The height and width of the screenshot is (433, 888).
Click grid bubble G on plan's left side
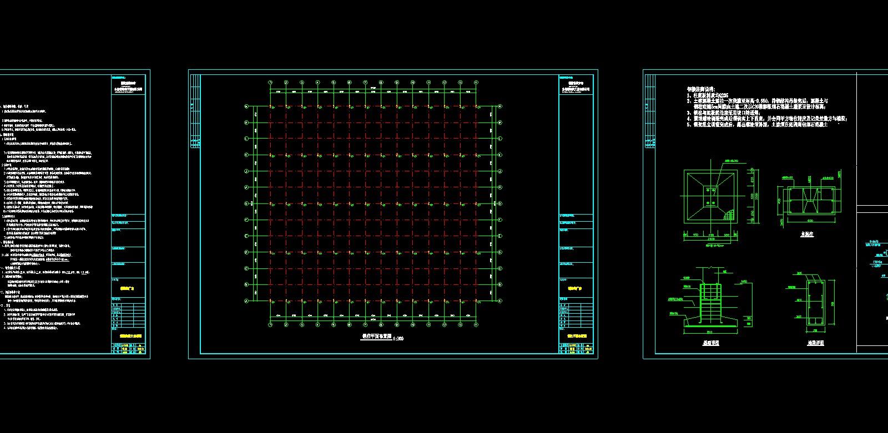coord(246,203)
